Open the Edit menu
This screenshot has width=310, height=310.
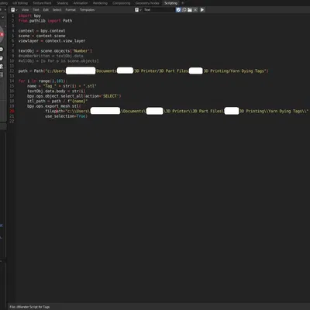46,10
